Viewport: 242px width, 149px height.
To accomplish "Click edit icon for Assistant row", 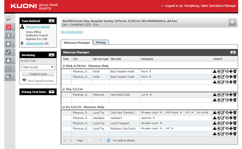I will click(223, 118).
